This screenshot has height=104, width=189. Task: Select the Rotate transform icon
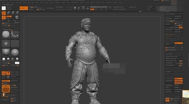point(17,13)
